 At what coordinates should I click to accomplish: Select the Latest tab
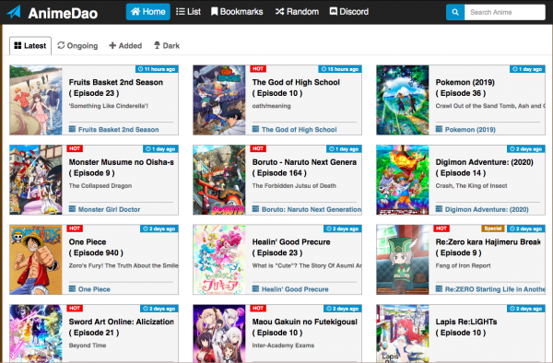pos(30,46)
